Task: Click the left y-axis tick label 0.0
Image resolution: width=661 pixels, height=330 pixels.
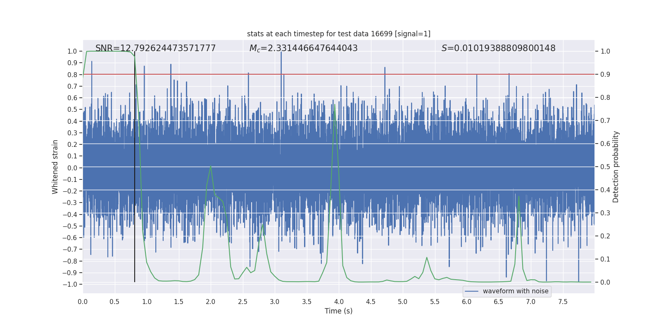Action: click(72, 168)
